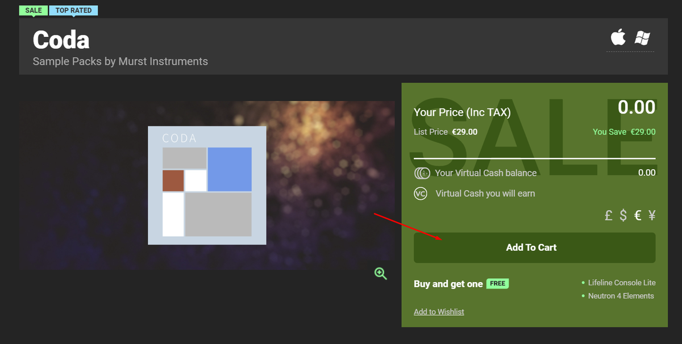Switch currency to euro
682x344 pixels.
pyautogui.click(x=638, y=215)
